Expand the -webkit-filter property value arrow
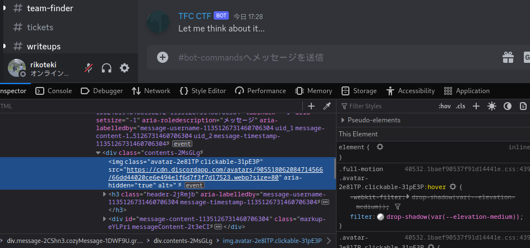Image resolution: width=530 pixels, height=248 pixels. pyautogui.click(x=408, y=196)
